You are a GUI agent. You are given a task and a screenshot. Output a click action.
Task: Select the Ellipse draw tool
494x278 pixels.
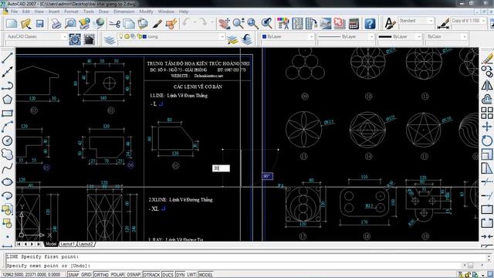[x=7, y=182]
